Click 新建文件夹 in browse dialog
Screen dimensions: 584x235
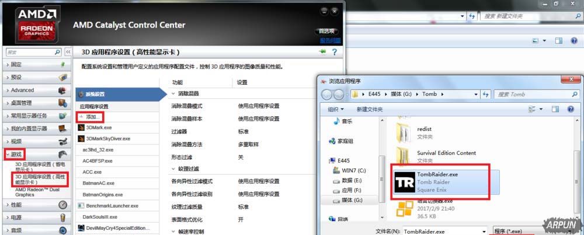pyautogui.click(x=370, y=109)
